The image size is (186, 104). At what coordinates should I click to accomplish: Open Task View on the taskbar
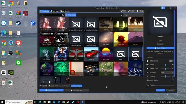[35, 102]
